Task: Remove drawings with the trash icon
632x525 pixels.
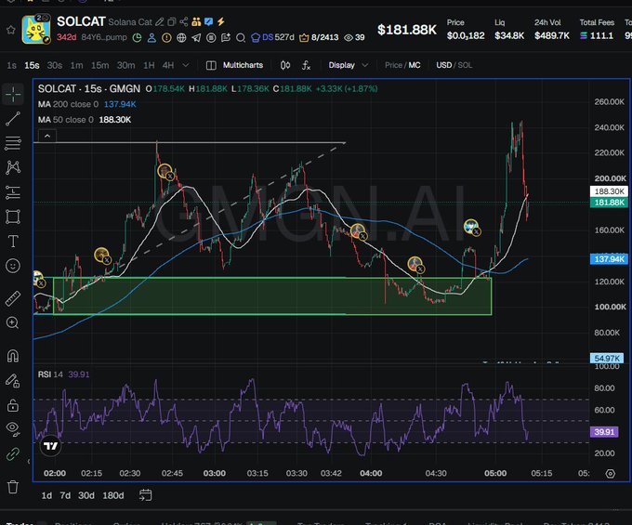Action: point(13,487)
